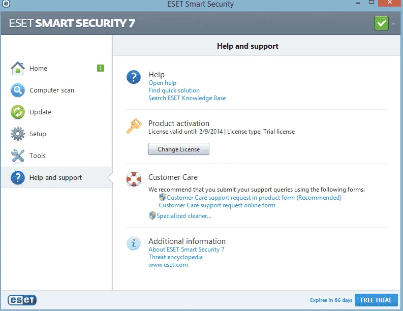Open the Threat encyclopedia link
Image resolution: width=403 pixels, height=311 pixels.
click(x=175, y=257)
